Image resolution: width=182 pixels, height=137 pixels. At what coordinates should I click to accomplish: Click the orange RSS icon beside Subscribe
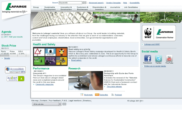click(97, 95)
